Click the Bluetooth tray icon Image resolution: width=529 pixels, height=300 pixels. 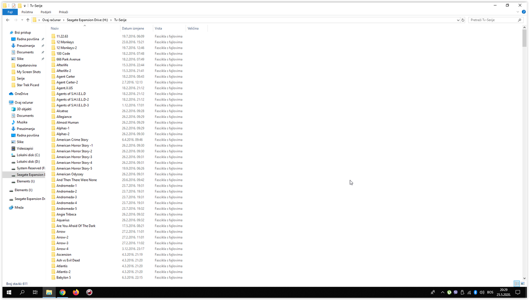coord(475,293)
